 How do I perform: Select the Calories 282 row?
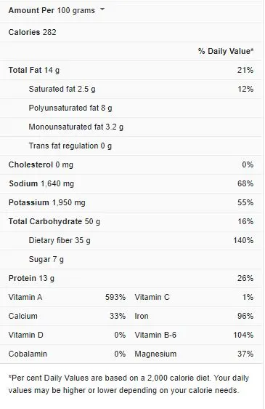click(131, 32)
